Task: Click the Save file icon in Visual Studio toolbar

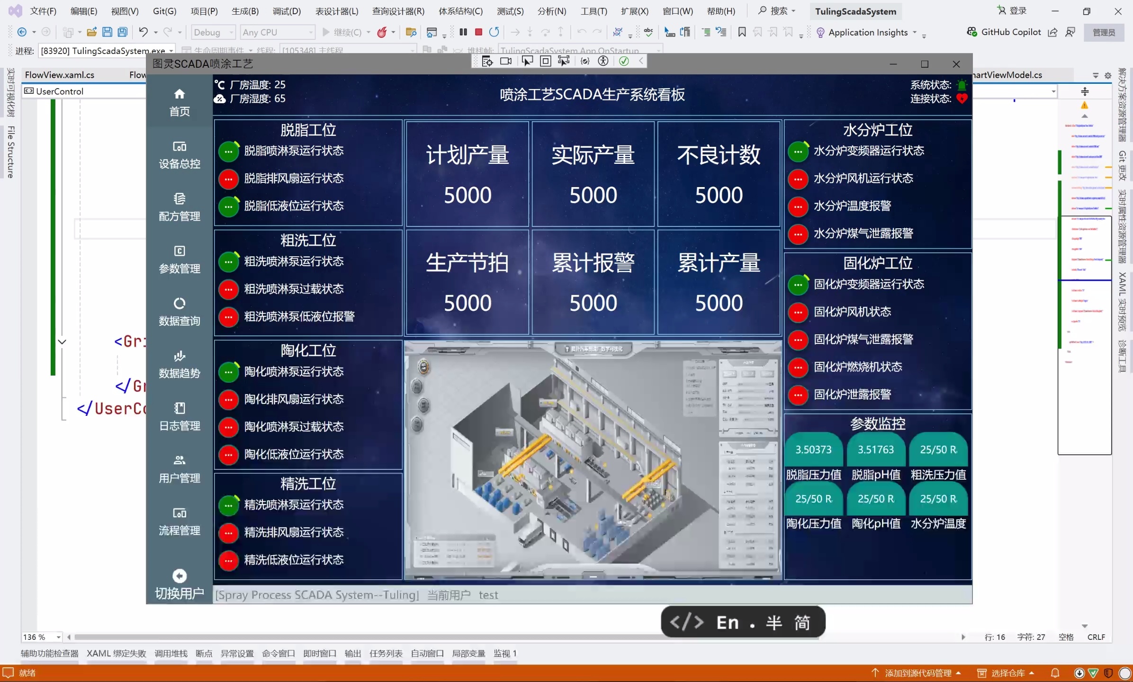Action: tap(107, 32)
